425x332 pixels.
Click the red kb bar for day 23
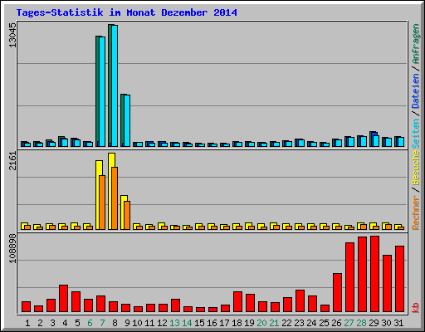(300, 301)
